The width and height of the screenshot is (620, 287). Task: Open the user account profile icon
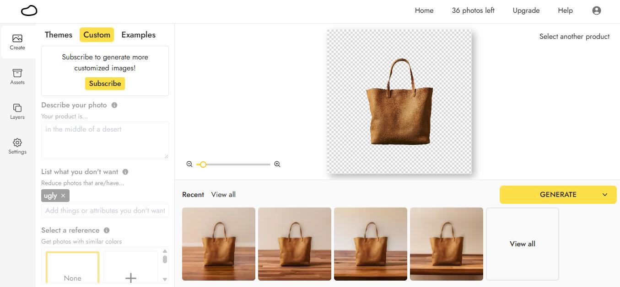[x=596, y=11]
